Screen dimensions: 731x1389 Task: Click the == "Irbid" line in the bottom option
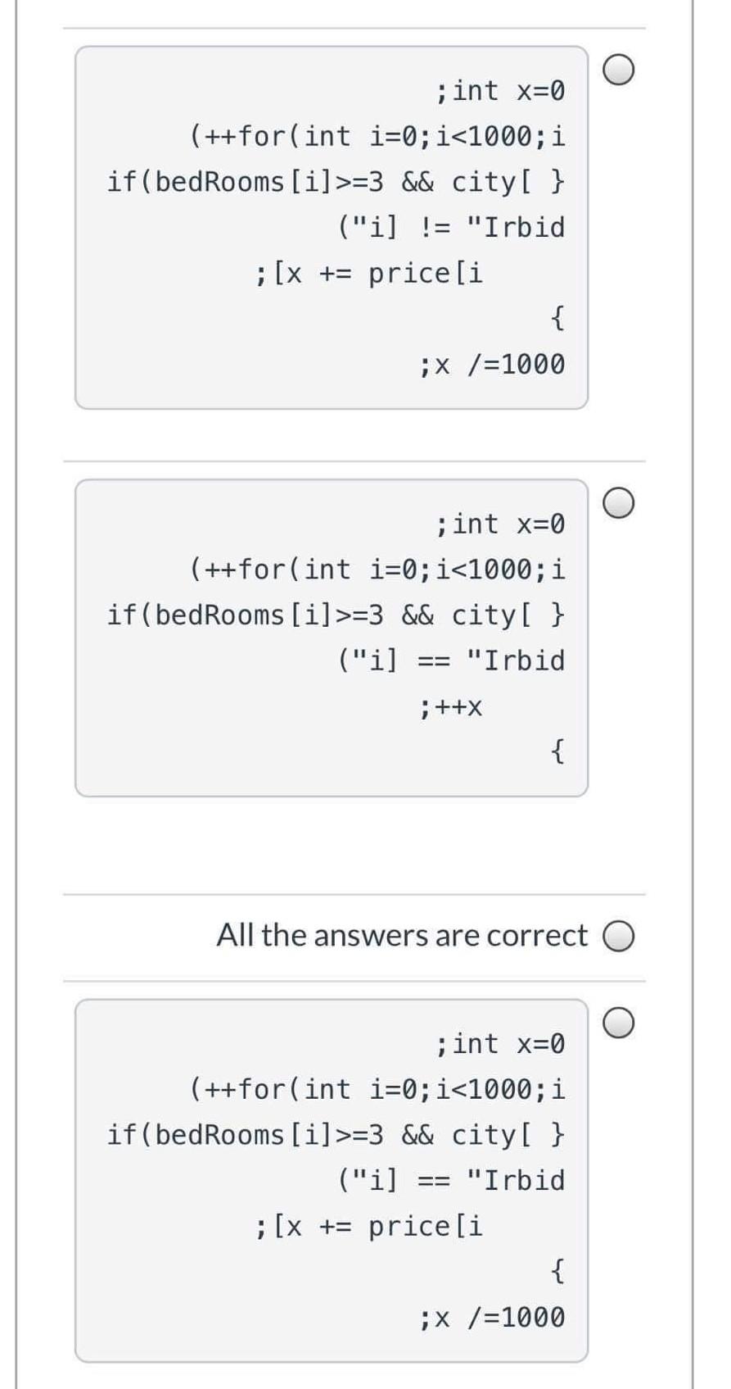(x=450, y=1181)
